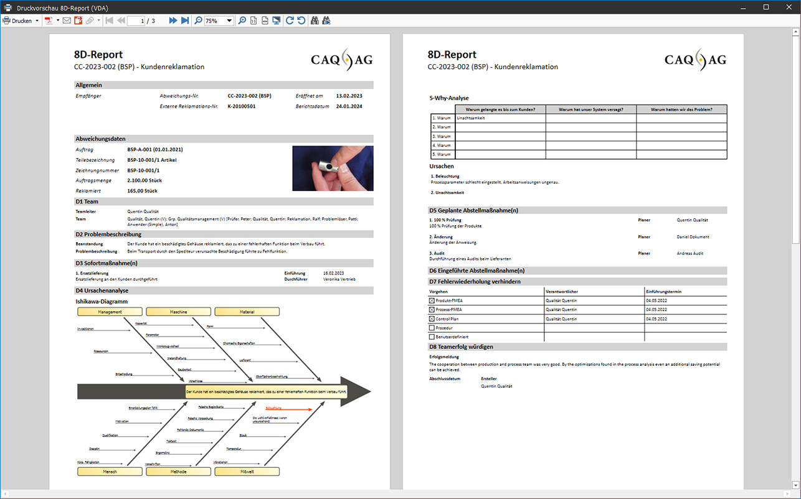Toggle the Prozess-FMEA checkbox
The image size is (801, 499).
click(432, 310)
